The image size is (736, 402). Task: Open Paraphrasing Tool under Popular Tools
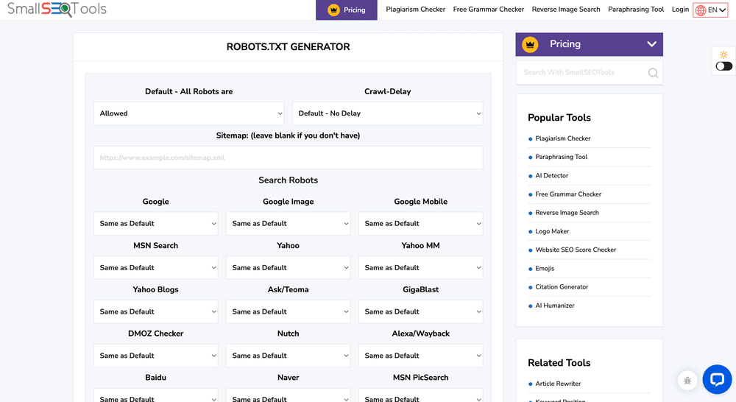[562, 157]
